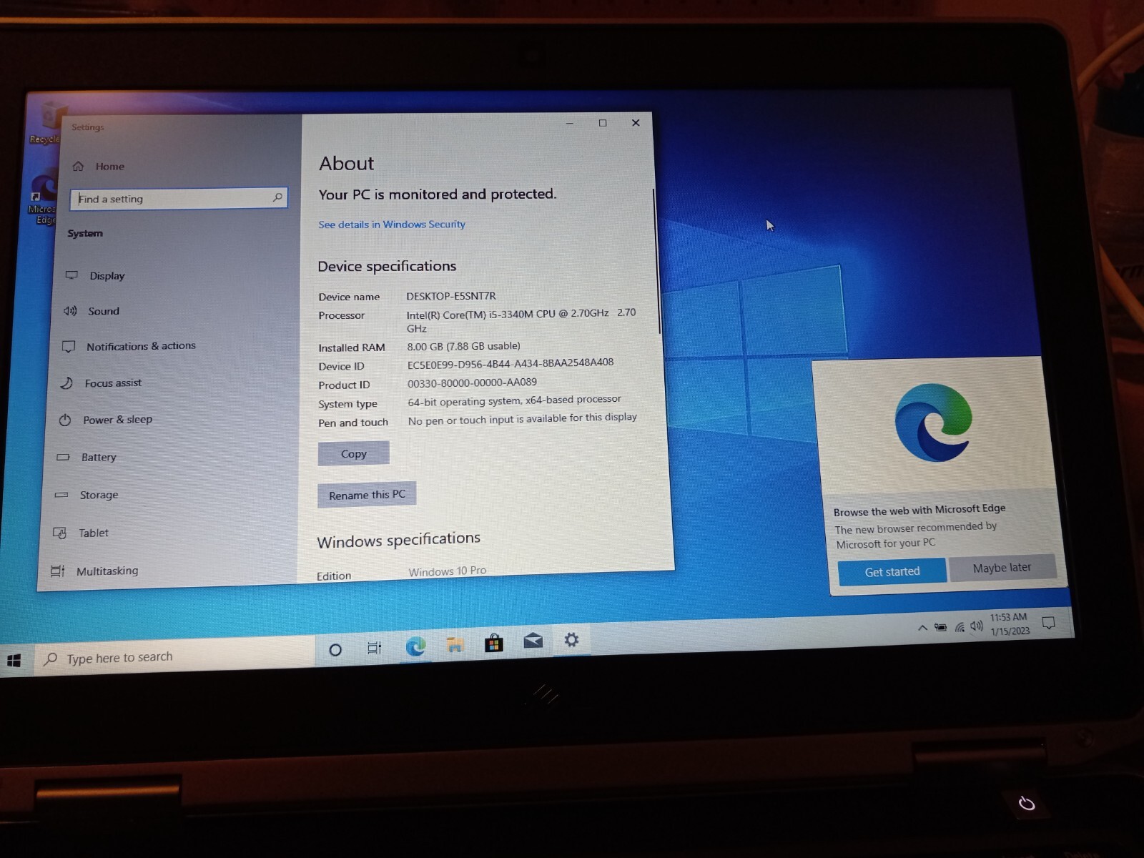Select the Device ID value text
The image size is (1144, 858).
[x=511, y=363]
